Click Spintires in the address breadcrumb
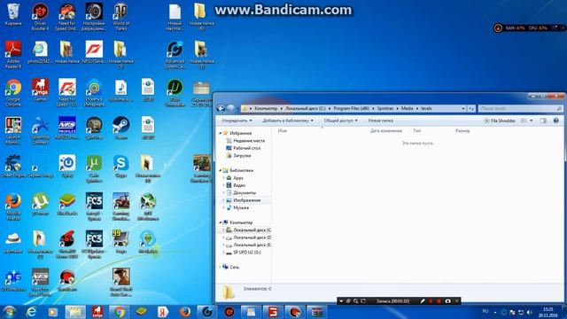The height and width of the screenshot is (319, 567). 384,108
